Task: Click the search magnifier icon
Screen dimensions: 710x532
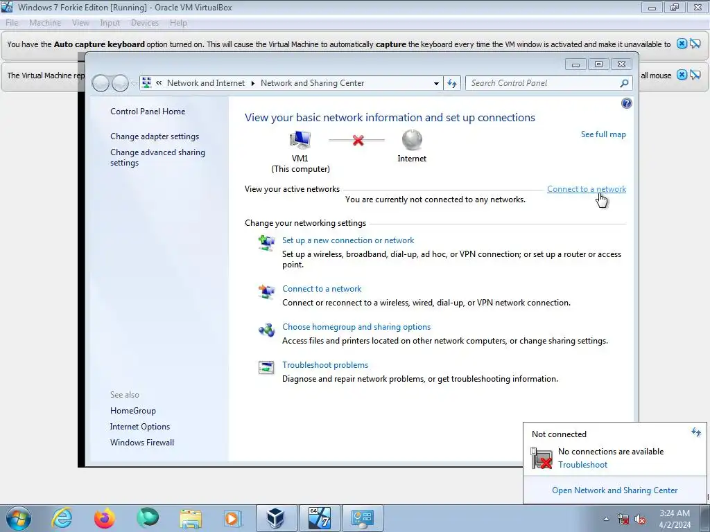Action: [x=624, y=83]
